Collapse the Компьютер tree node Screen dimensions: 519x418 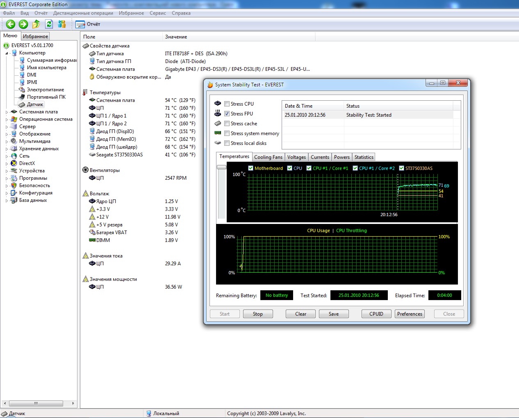tap(7, 53)
